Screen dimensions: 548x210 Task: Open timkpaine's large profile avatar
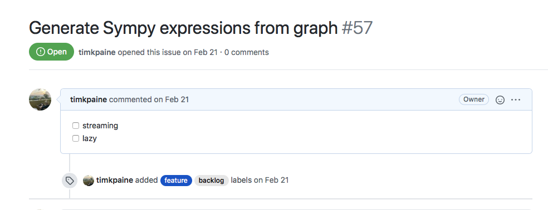coord(40,99)
